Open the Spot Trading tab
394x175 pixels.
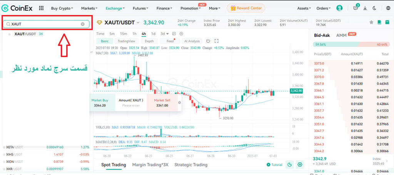114,165
